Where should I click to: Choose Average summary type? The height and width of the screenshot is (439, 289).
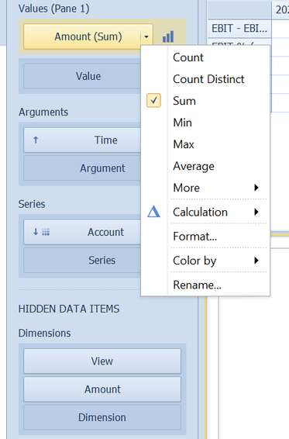tap(205, 166)
